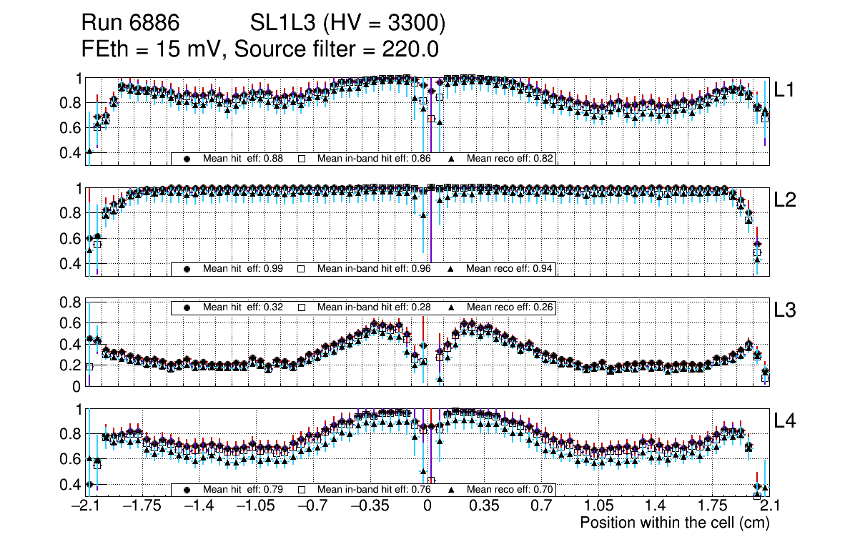Click the 'Position within the cell (cm)' axis title
Image resolution: width=855 pixels, height=552 pixels.
pos(674,523)
